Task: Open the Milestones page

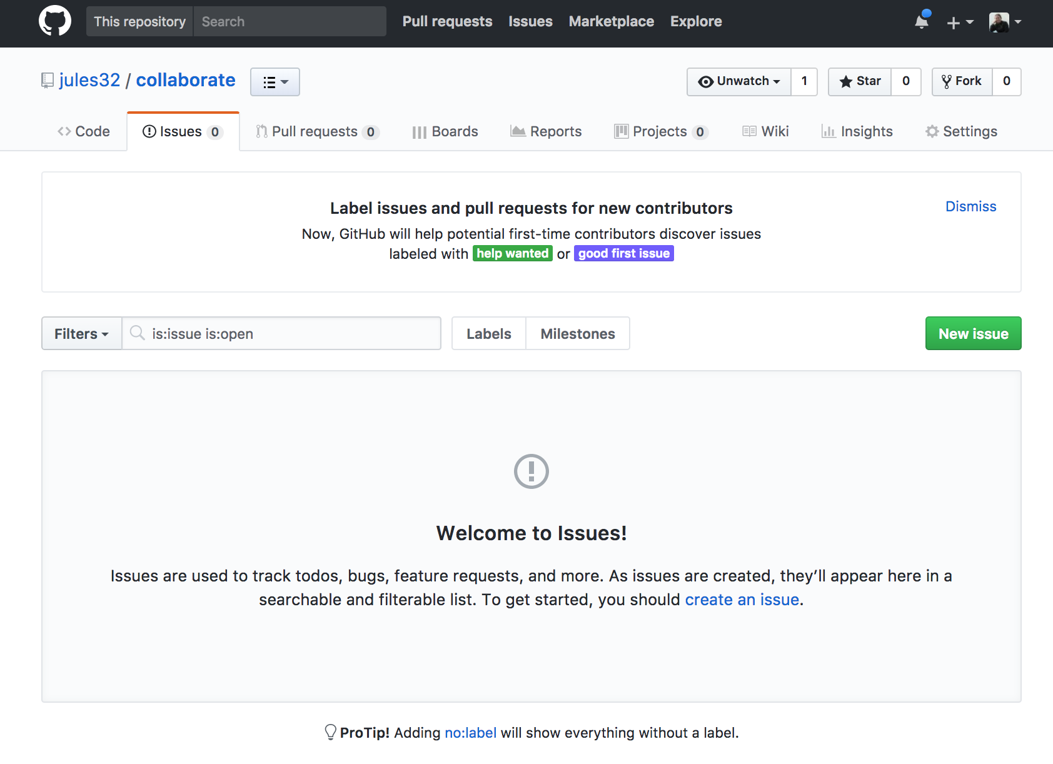Action: (x=578, y=333)
